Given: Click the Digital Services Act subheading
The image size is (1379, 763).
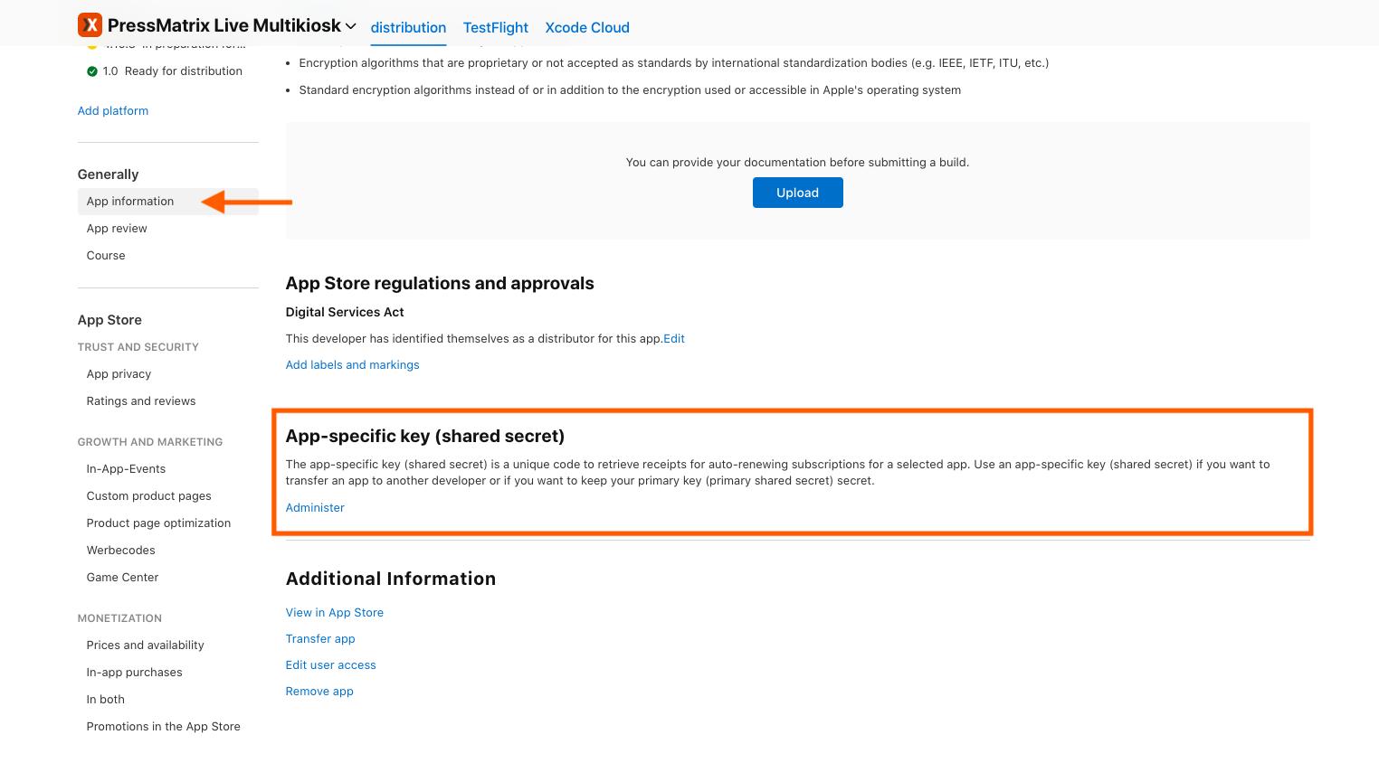Looking at the screenshot, I should pyautogui.click(x=345, y=313).
